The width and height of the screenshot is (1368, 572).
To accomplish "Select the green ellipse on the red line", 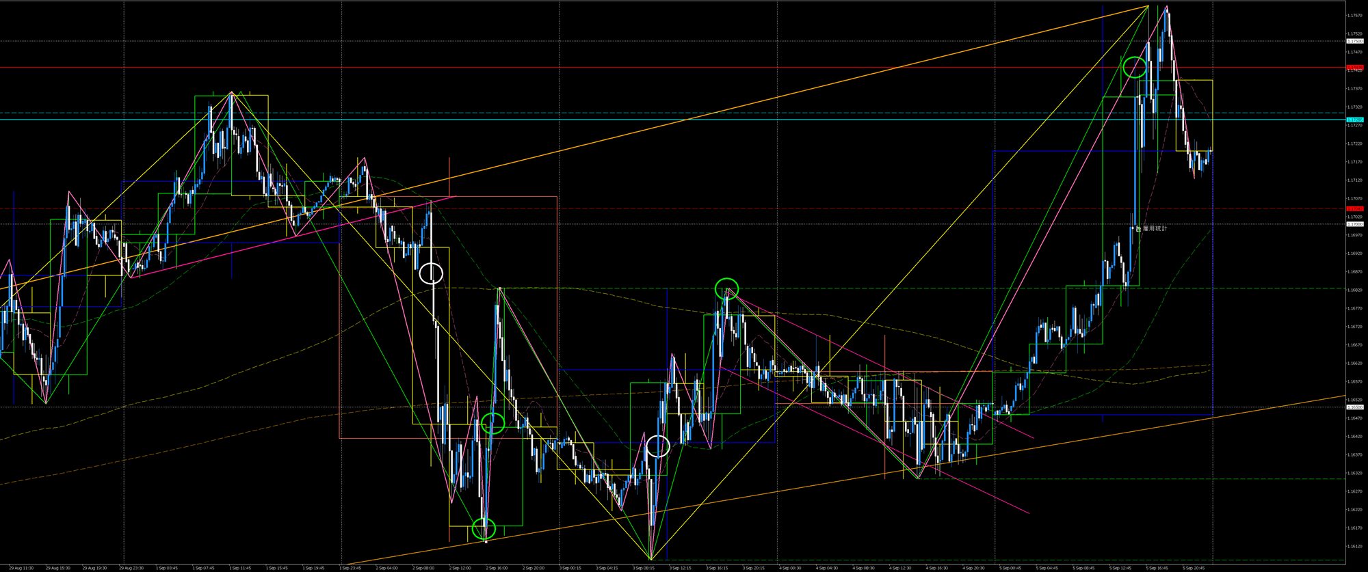I will coord(1135,67).
